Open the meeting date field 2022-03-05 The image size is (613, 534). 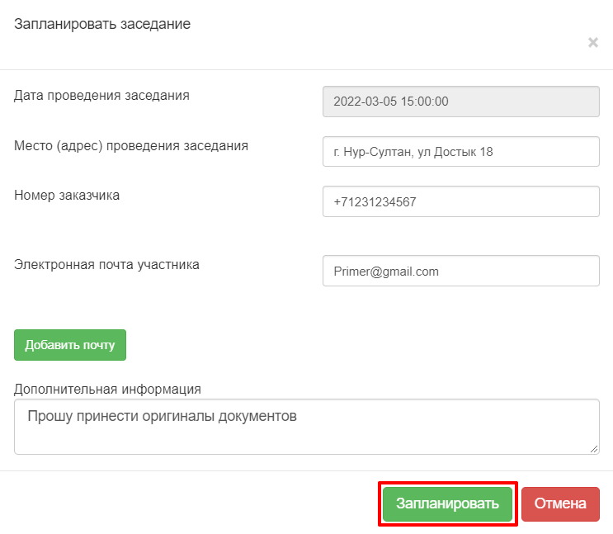pos(461,102)
